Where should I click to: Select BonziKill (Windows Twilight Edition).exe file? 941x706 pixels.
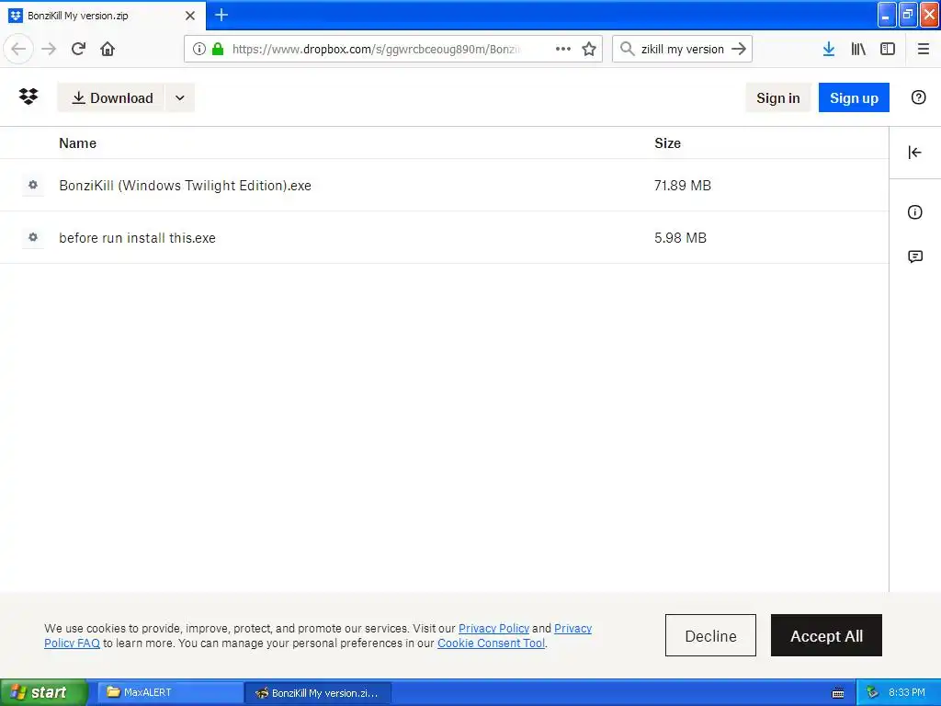[x=444, y=185]
